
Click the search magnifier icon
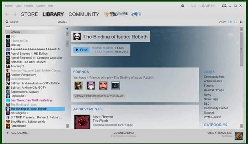[x=7, y=22]
